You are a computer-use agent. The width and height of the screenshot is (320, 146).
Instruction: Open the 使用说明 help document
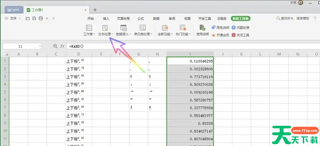point(202,28)
